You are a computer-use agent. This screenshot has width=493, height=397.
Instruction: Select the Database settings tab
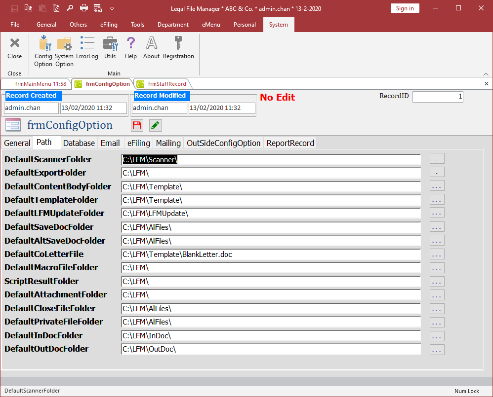click(x=79, y=143)
